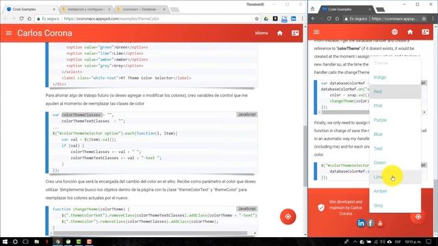This screenshot has width=438, height=246.
Task: Open hamburger menu in right window
Action: pyautogui.click(x=316, y=32)
